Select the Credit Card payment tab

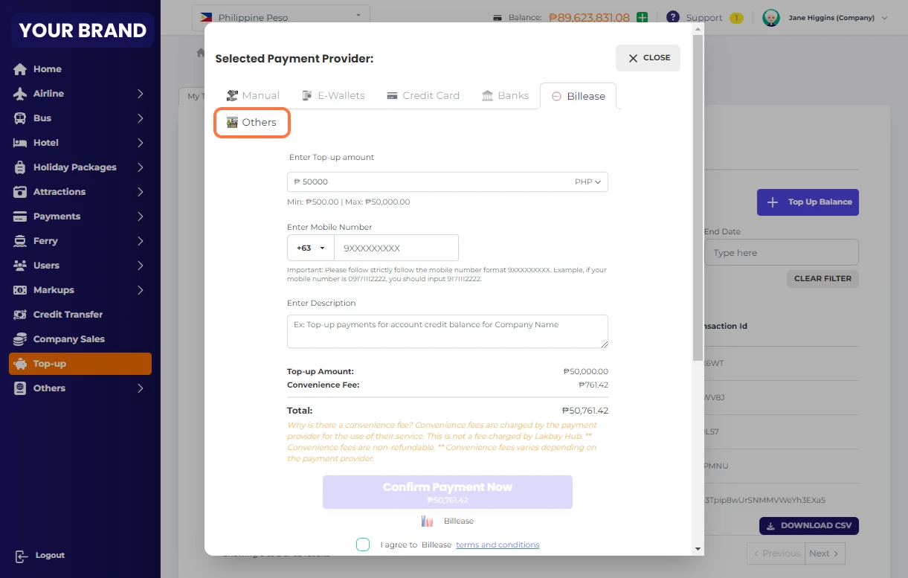click(x=423, y=95)
